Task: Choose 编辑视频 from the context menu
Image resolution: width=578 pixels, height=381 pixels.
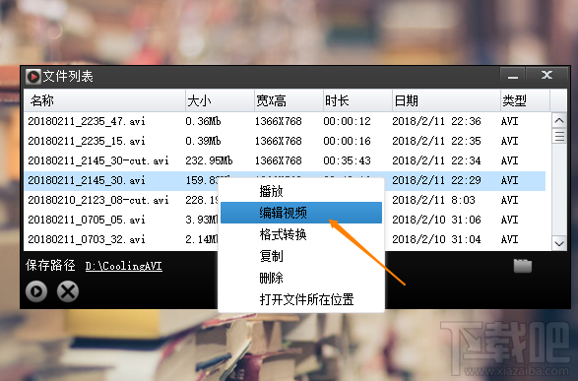Action: coord(301,213)
